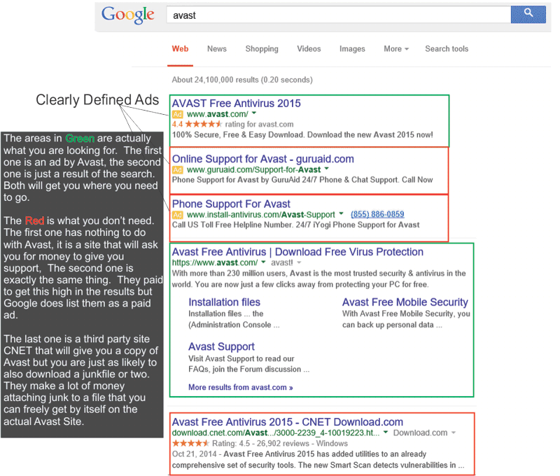Open dropdown arrow next to guruaid.com ad URL

[x=326, y=169]
